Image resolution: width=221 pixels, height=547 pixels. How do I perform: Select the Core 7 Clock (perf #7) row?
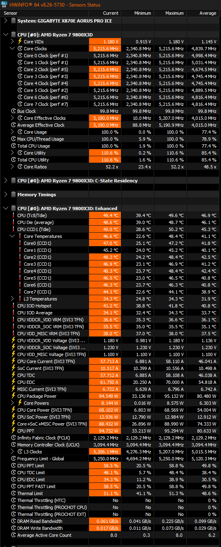tap(110, 104)
